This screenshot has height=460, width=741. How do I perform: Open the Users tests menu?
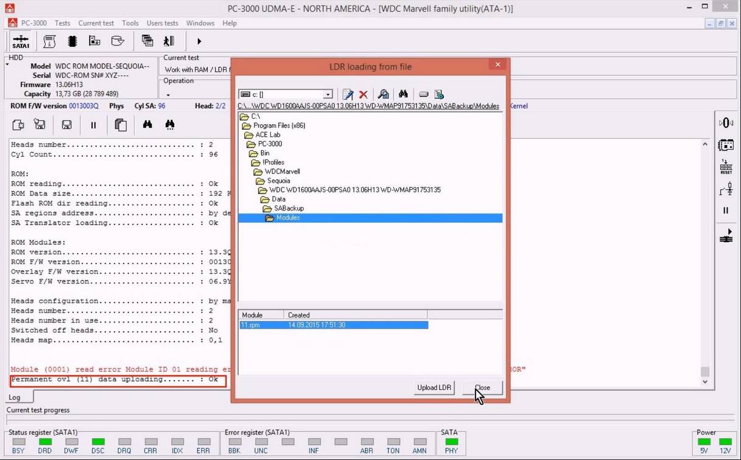[x=163, y=23]
